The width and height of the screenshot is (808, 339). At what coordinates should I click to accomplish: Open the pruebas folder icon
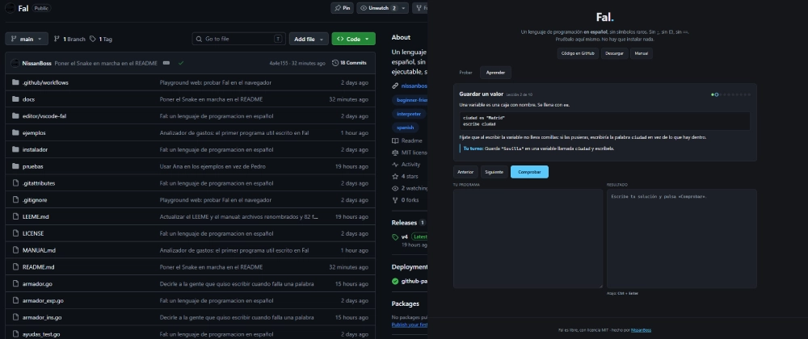15,166
